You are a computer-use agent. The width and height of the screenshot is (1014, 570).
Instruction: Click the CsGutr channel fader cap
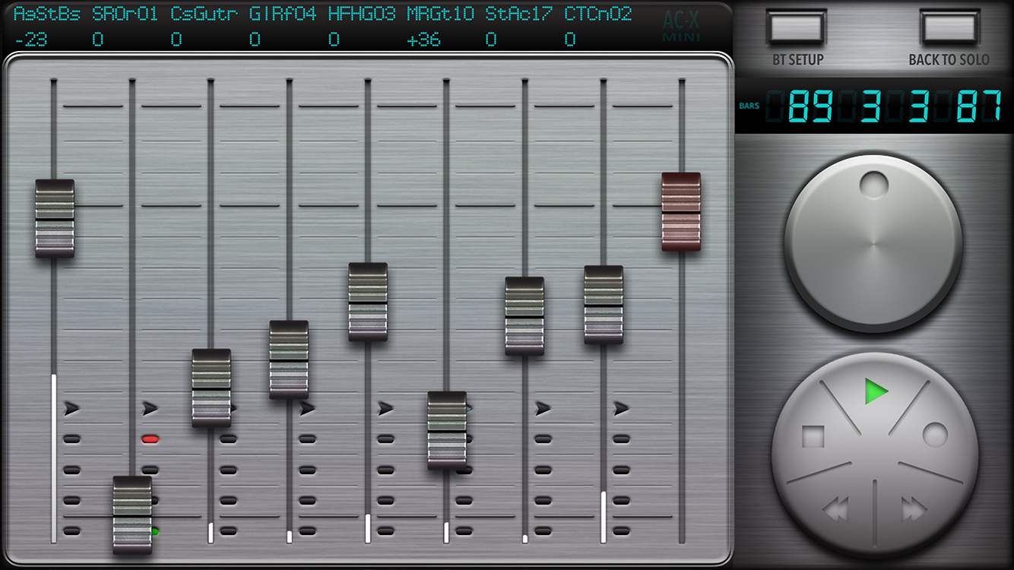coord(211,388)
